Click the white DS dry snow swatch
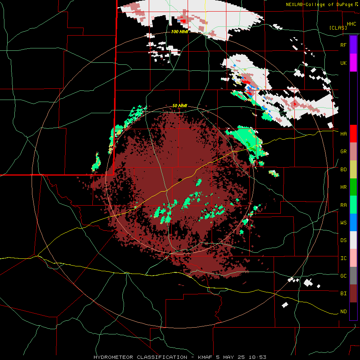The image size is (360, 360). (x=353, y=240)
